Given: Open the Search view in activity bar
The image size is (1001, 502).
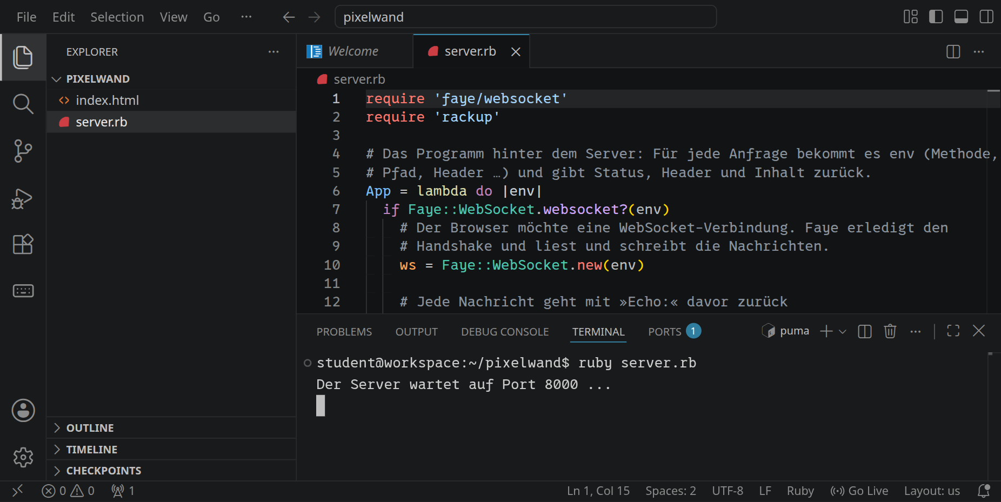Looking at the screenshot, I should 23,104.
